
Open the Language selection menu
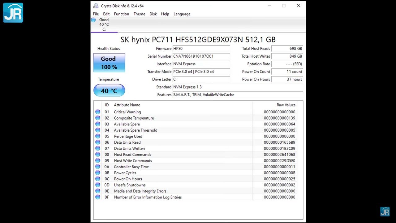(x=182, y=14)
